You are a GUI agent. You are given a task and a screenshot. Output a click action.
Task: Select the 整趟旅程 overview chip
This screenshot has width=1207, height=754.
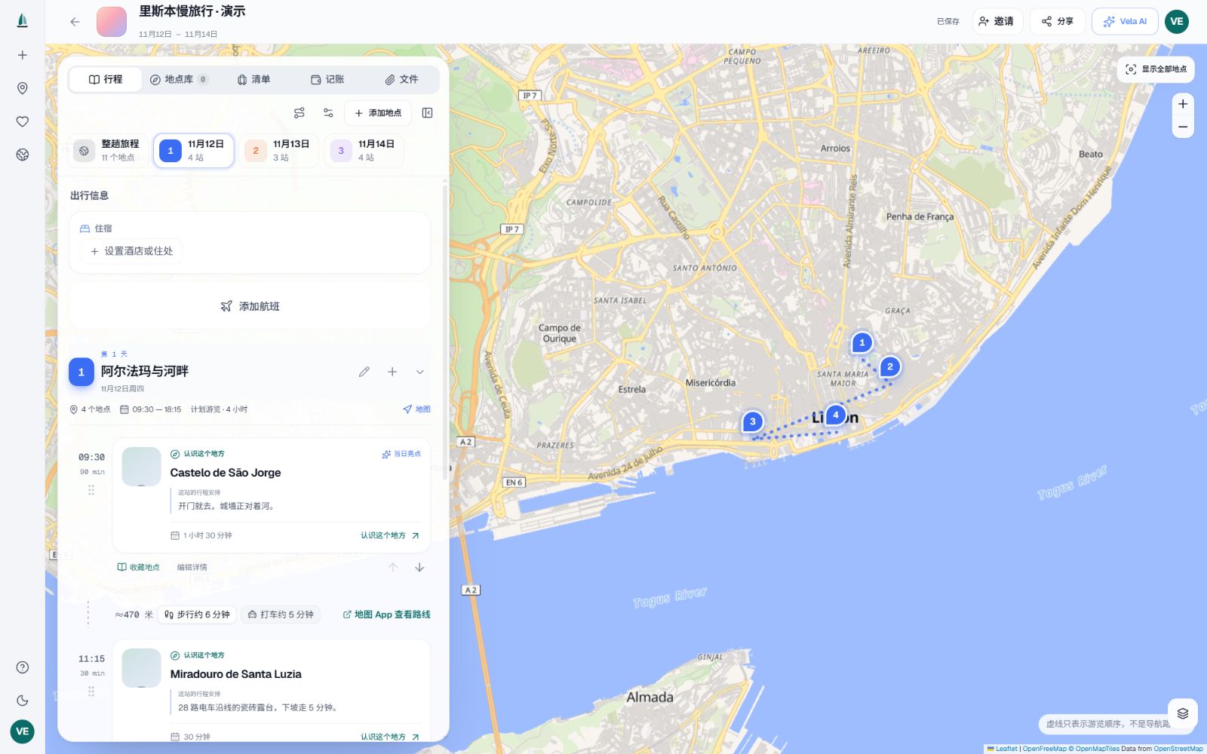click(x=107, y=150)
